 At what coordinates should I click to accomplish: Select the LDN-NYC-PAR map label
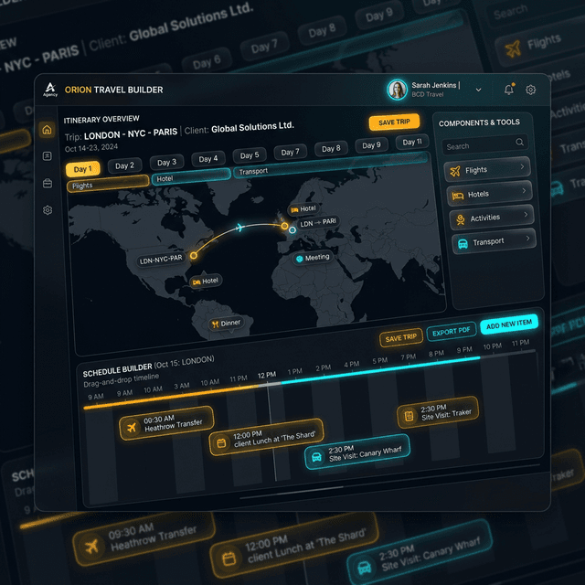click(x=161, y=260)
